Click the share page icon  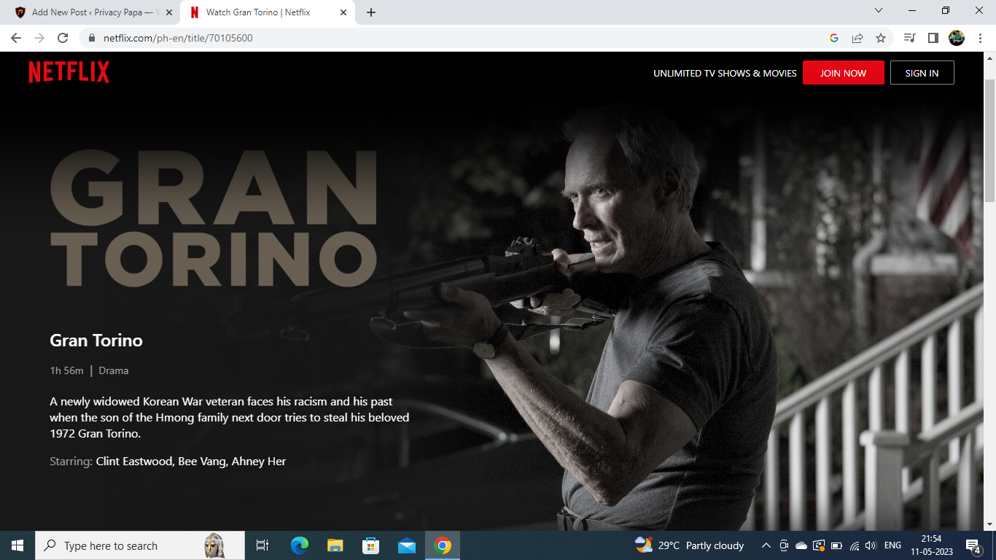click(x=857, y=38)
